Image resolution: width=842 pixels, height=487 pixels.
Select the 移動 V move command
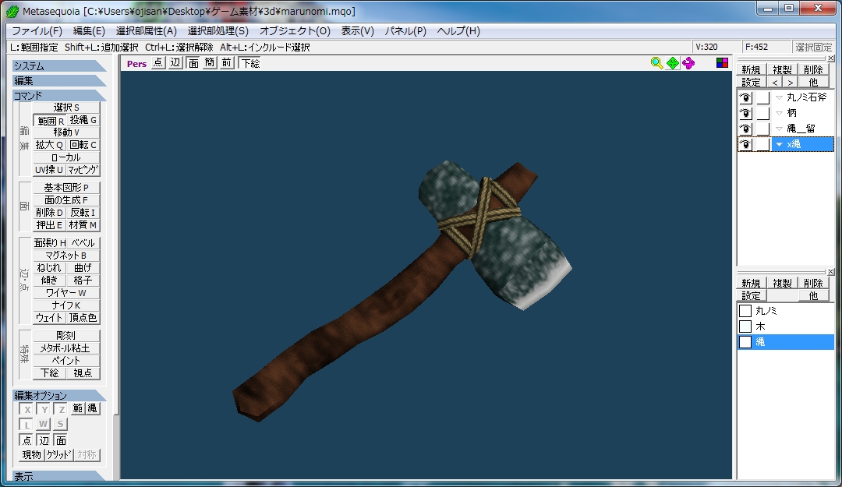(x=66, y=132)
